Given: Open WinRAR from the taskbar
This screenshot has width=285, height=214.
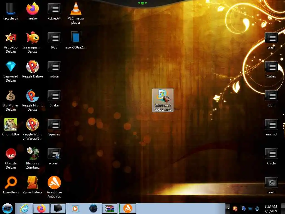Looking at the screenshot, I should point(110,208).
